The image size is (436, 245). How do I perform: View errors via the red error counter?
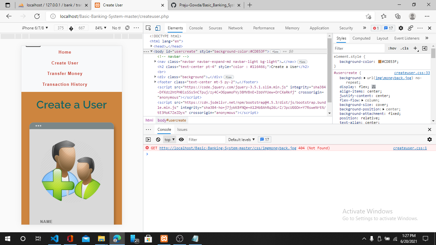pos(376,28)
